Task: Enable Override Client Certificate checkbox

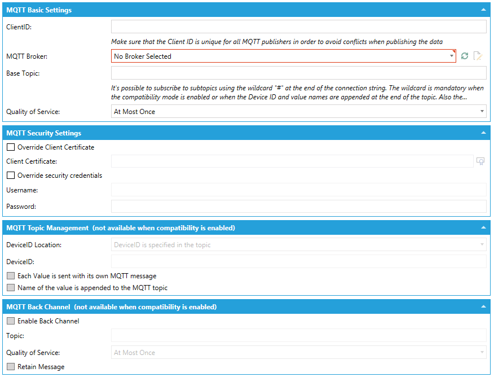Action: 11,147
